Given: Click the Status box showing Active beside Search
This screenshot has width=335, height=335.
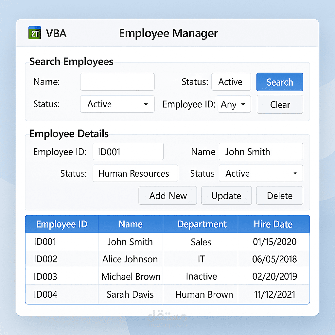Looking at the screenshot, I should (231, 82).
